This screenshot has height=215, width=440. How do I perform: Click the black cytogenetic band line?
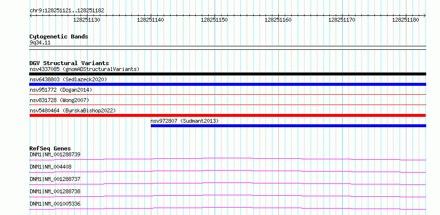(x=227, y=48)
